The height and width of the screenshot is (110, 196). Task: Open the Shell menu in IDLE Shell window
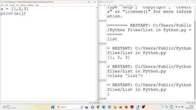(x=109, y=5)
